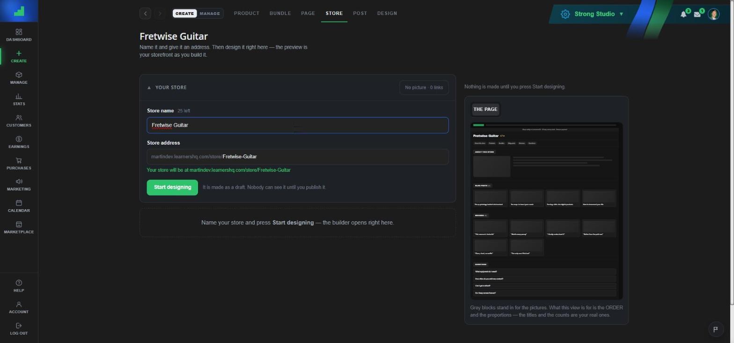Click the green logo at top left

pyautogui.click(x=19, y=11)
